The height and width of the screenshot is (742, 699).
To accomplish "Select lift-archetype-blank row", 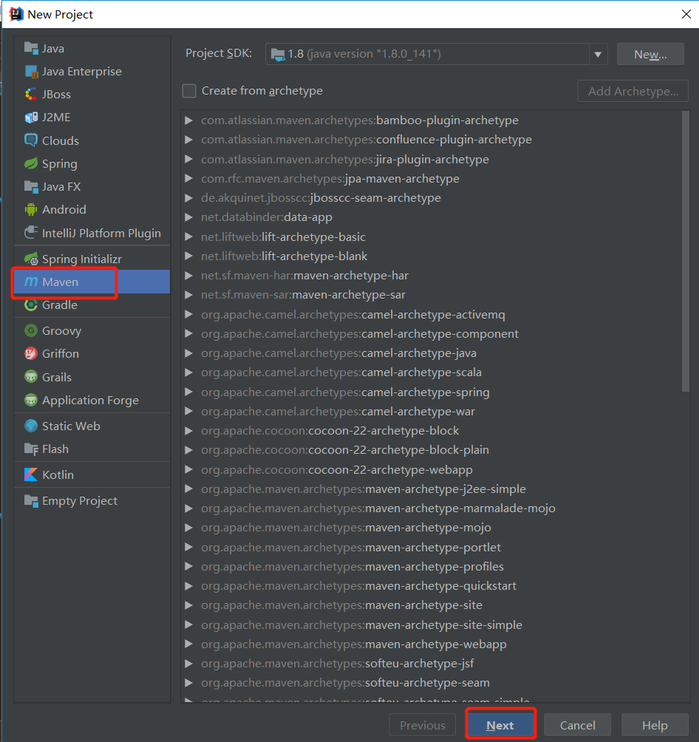I will (431, 256).
